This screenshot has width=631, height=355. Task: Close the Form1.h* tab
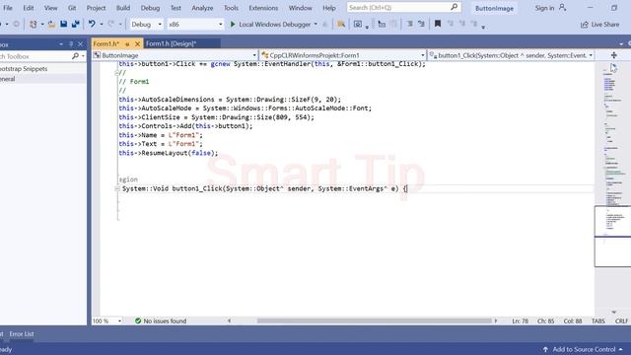click(137, 43)
